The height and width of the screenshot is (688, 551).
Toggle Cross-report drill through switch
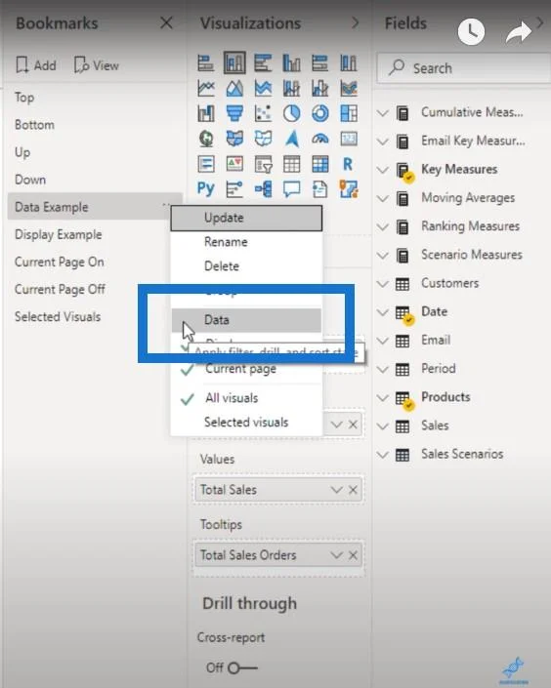tap(242, 668)
